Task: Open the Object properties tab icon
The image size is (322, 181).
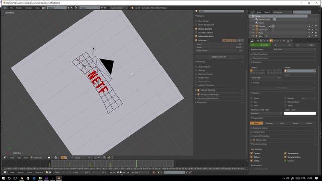Action: [271, 41]
